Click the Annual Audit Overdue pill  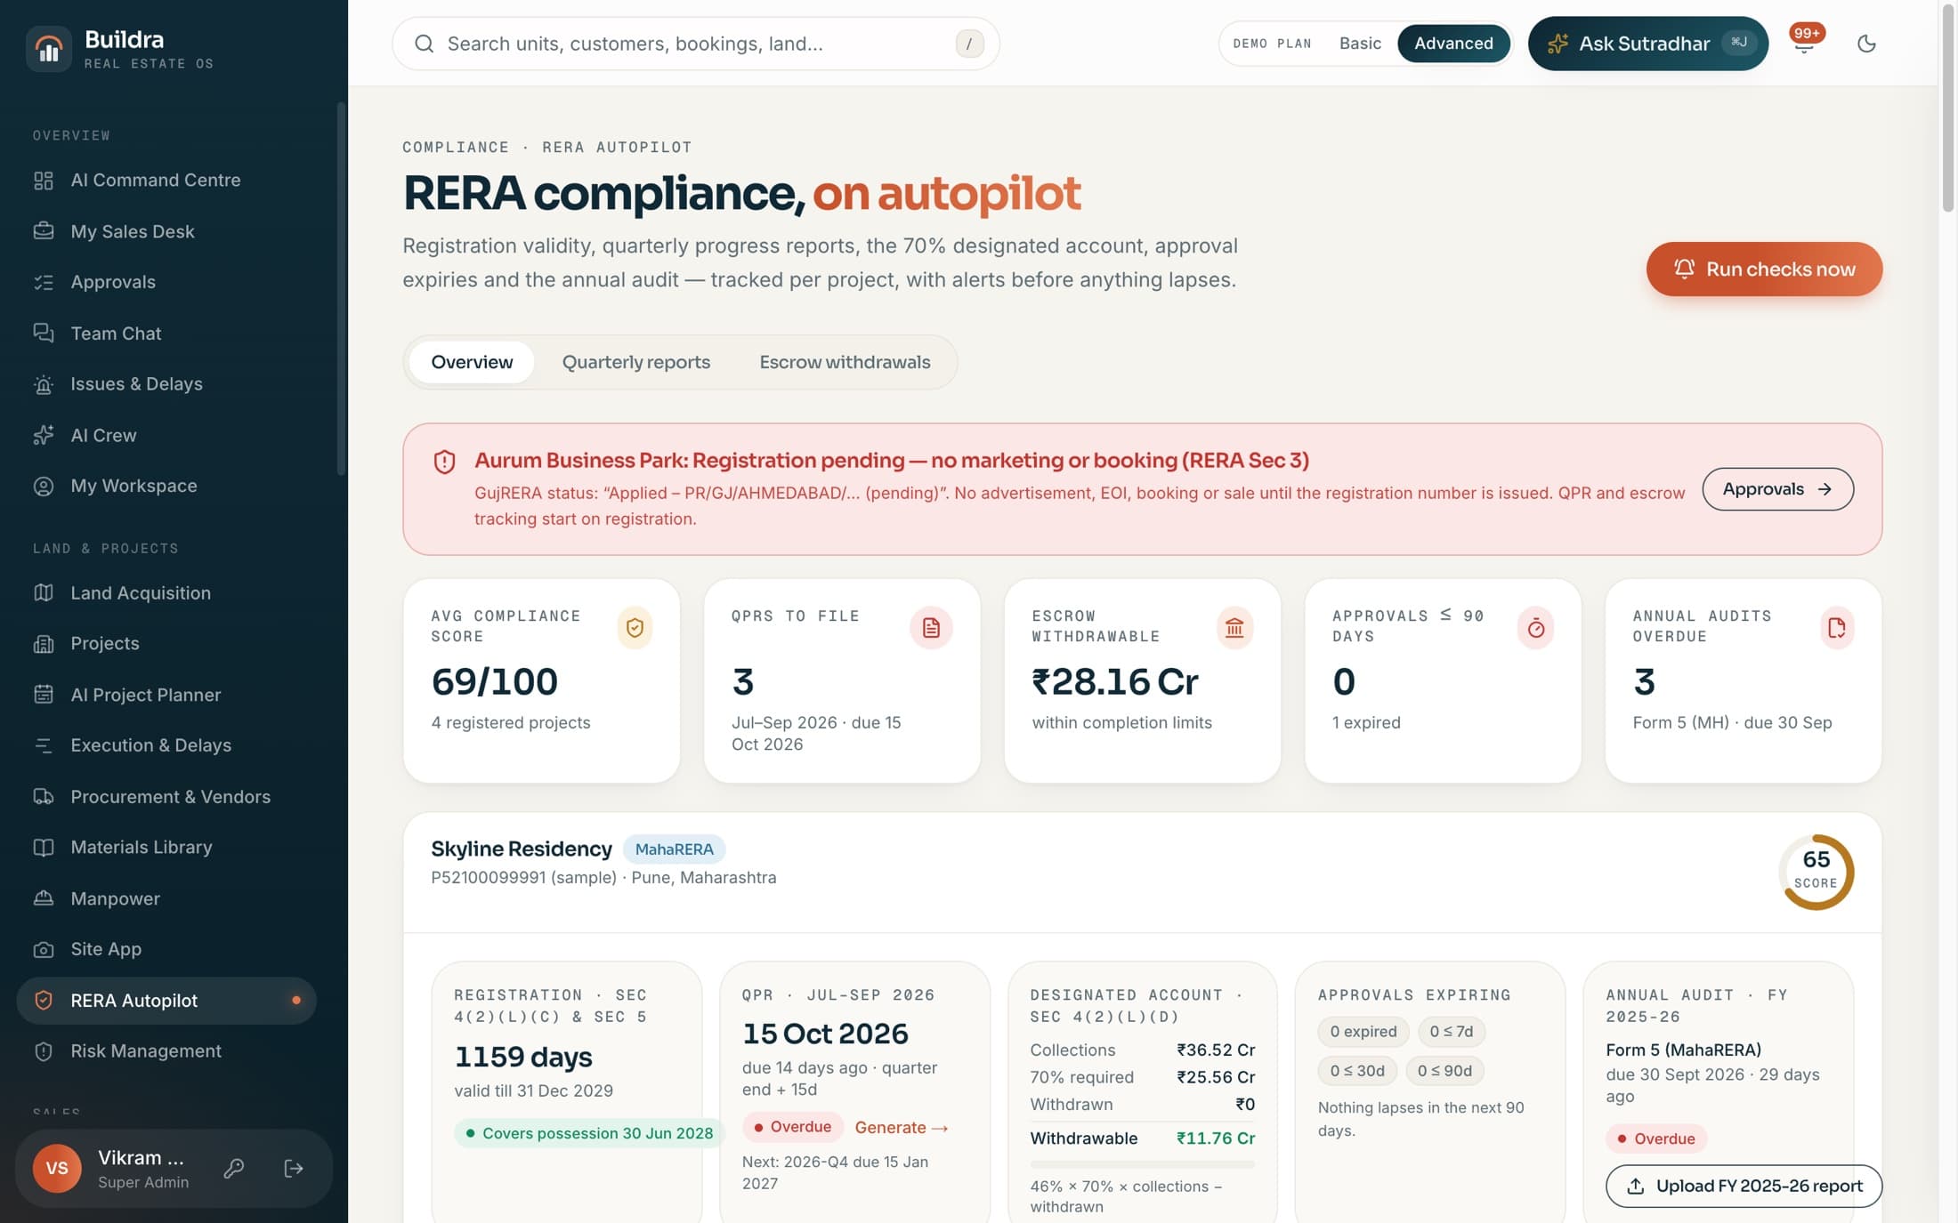click(1656, 1139)
